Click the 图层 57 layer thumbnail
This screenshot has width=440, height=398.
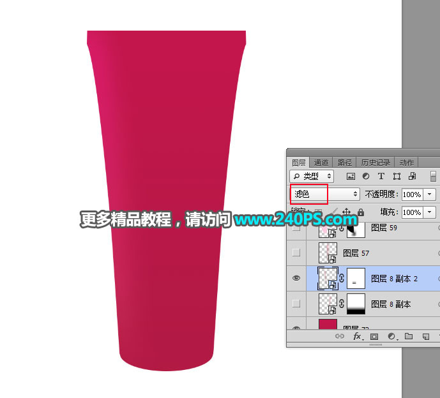click(328, 253)
